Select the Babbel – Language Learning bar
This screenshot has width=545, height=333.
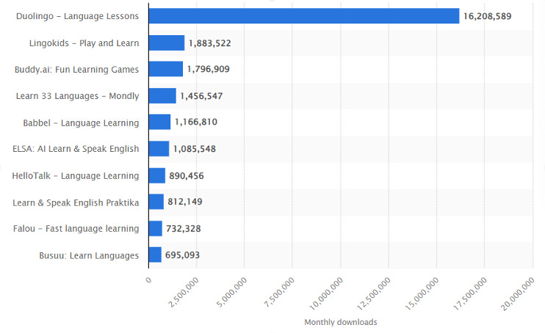160,122
